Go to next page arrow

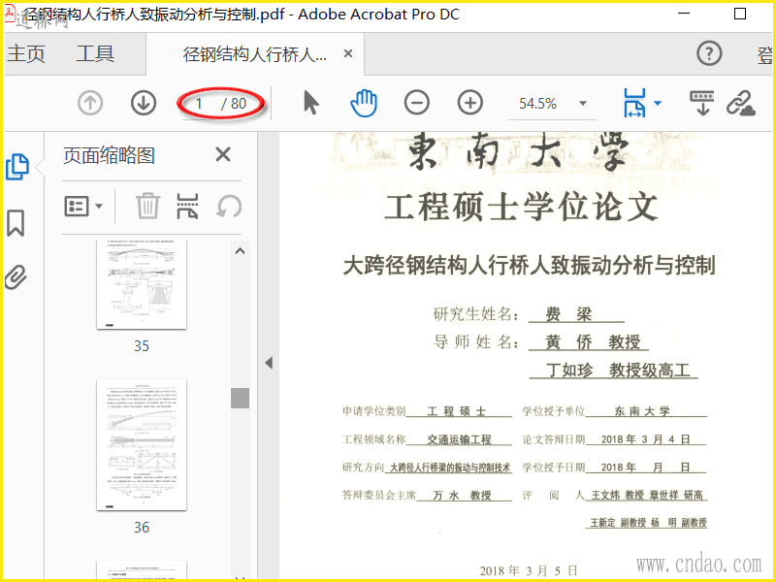(144, 103)
